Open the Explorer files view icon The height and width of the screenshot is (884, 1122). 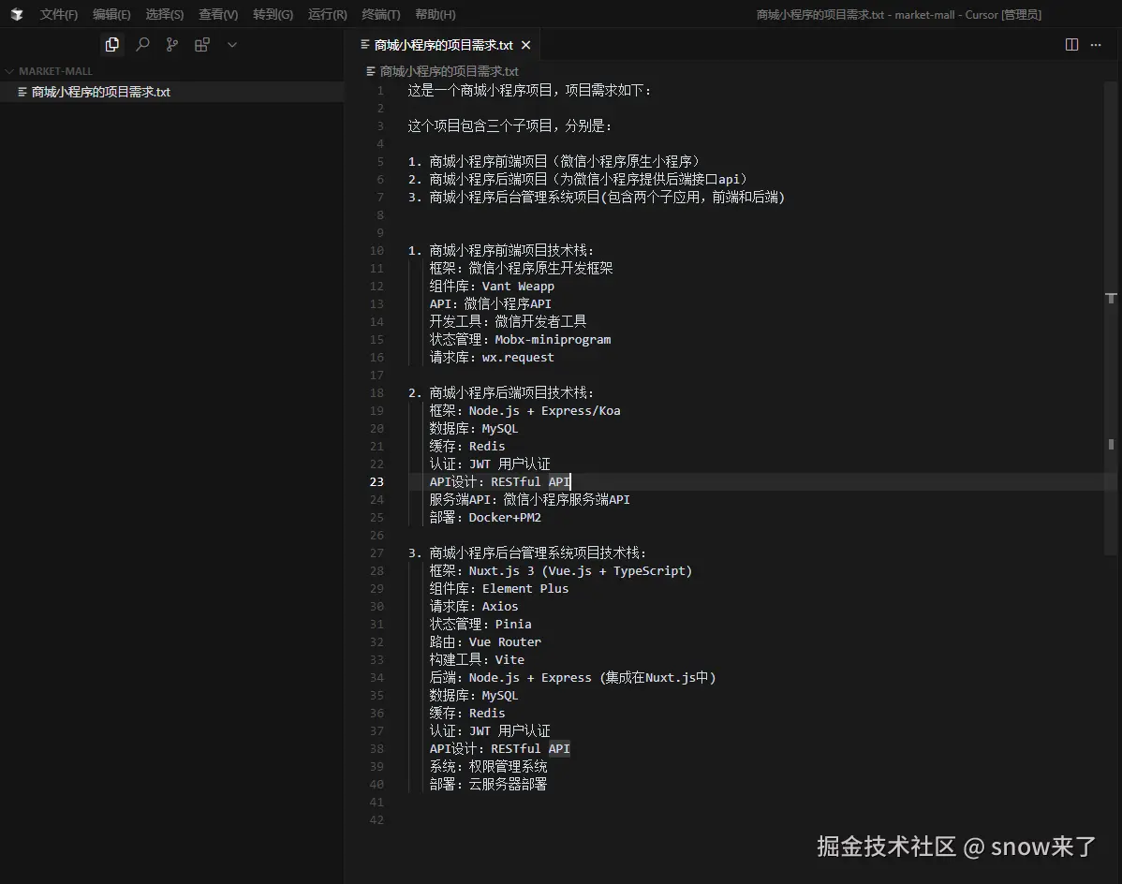111,44
